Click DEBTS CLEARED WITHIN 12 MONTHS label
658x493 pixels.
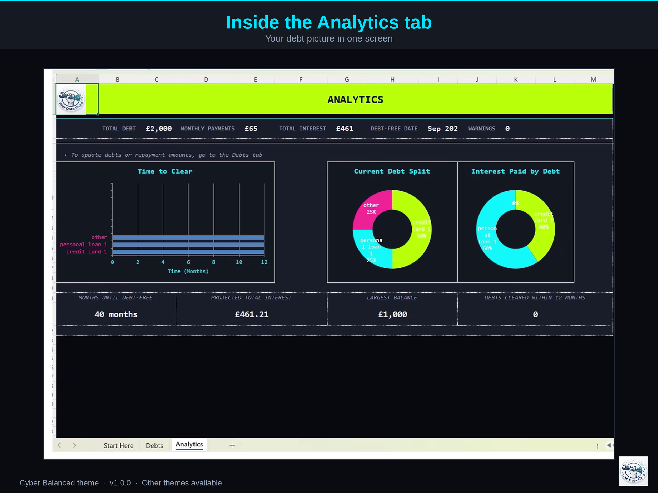(x=535, y=297)
